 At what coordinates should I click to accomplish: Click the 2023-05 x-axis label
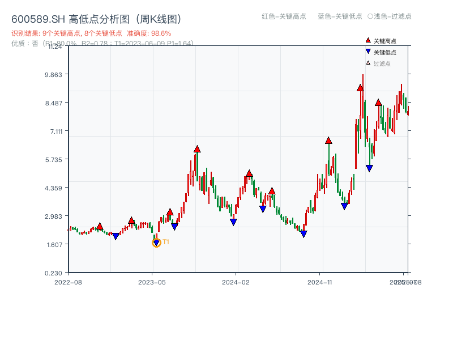152,282
